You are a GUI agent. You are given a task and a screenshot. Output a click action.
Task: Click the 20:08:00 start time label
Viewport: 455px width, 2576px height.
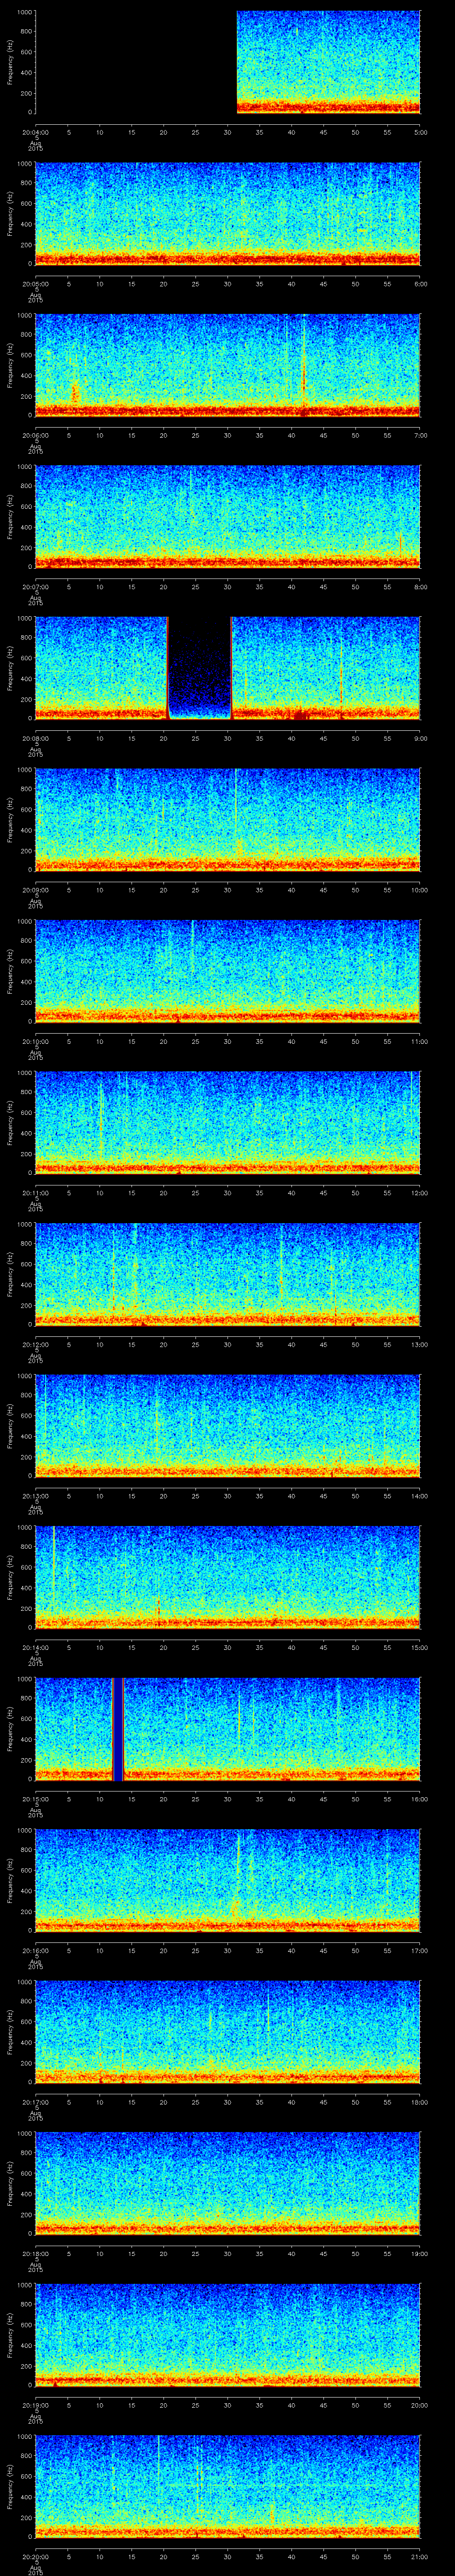click(35, 738)
